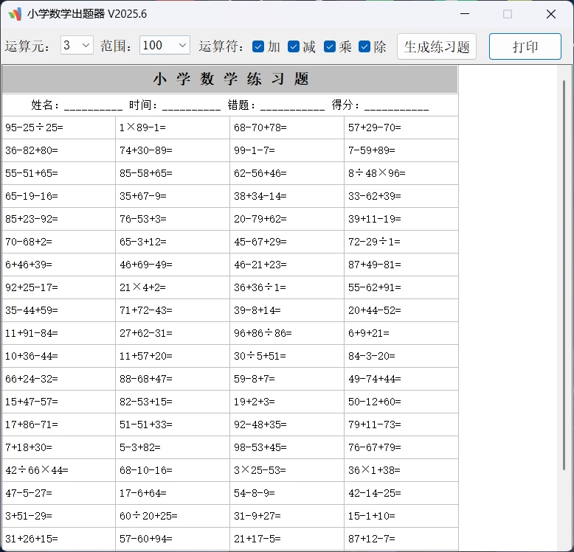
Task: Click the 小学数学练习题 heading
Action: pyautogui.click(x=231, y=79)
